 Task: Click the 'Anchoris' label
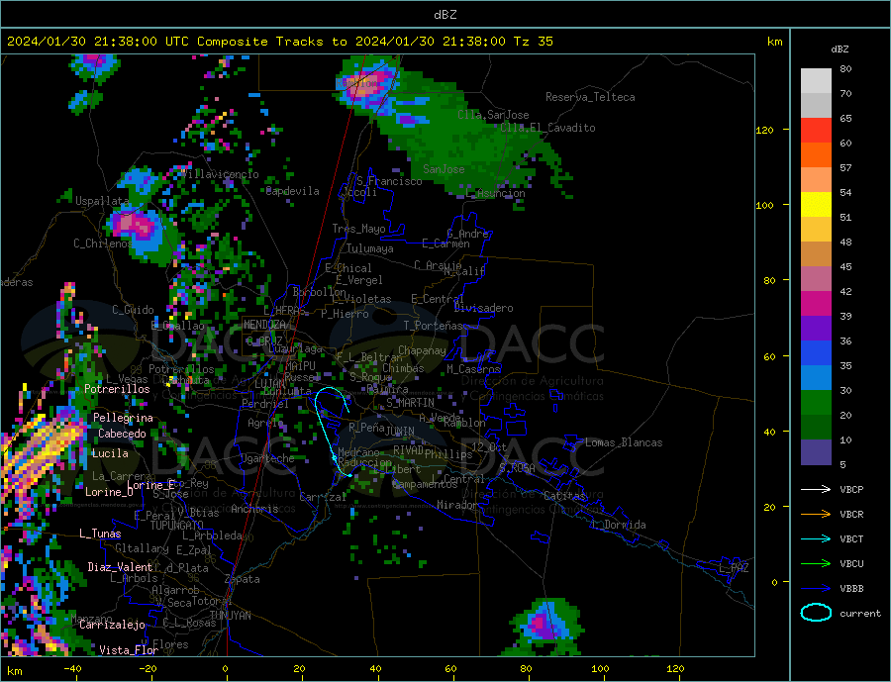click(x=255, y=509)
